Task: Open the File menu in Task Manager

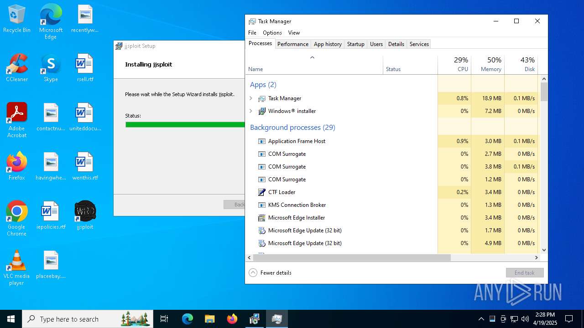Action: (252, 33)
